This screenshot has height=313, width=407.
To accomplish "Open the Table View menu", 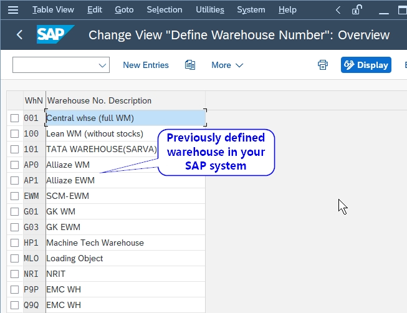I will pyautogui.click(x=53, y=10).
